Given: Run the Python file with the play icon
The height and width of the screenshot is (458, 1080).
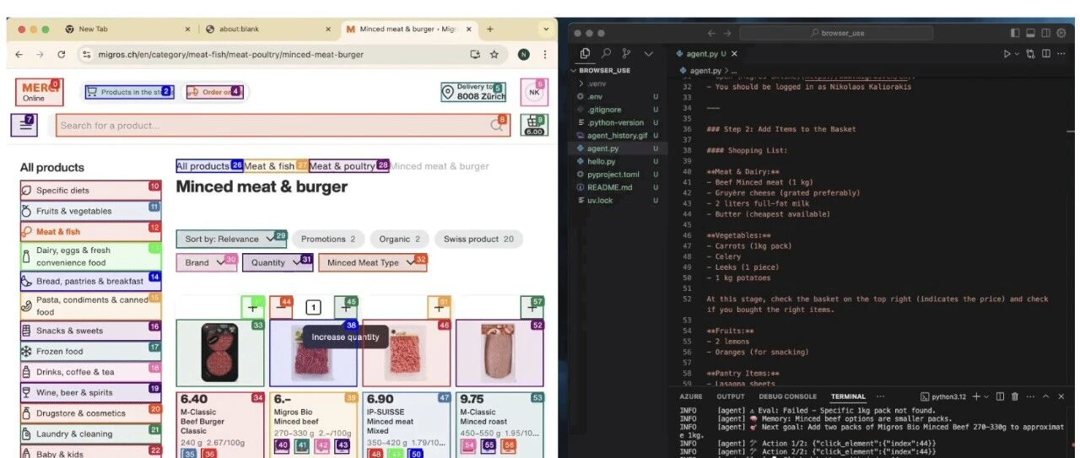Looking at the screenshot, I should pos(1007,54).
